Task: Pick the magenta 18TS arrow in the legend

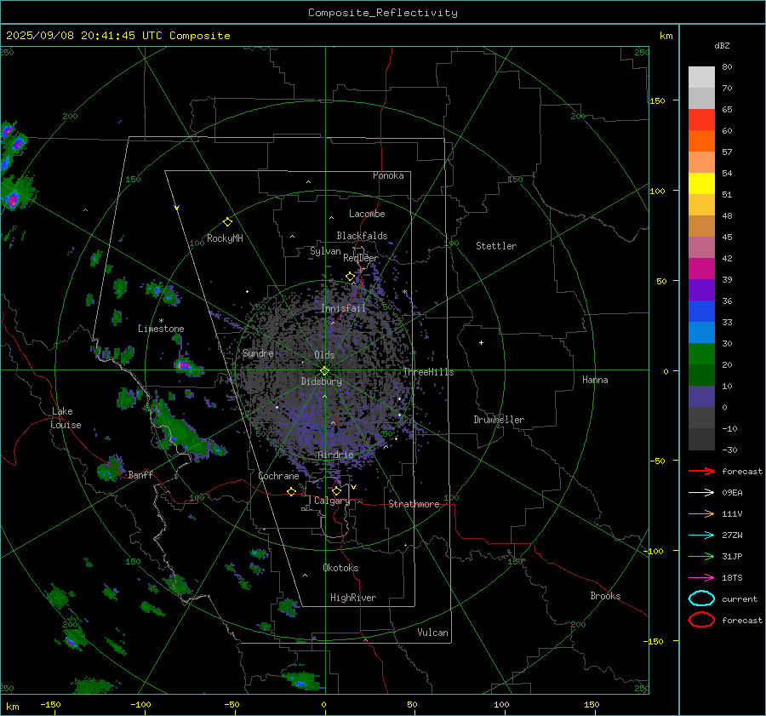Action: point(701,578)
